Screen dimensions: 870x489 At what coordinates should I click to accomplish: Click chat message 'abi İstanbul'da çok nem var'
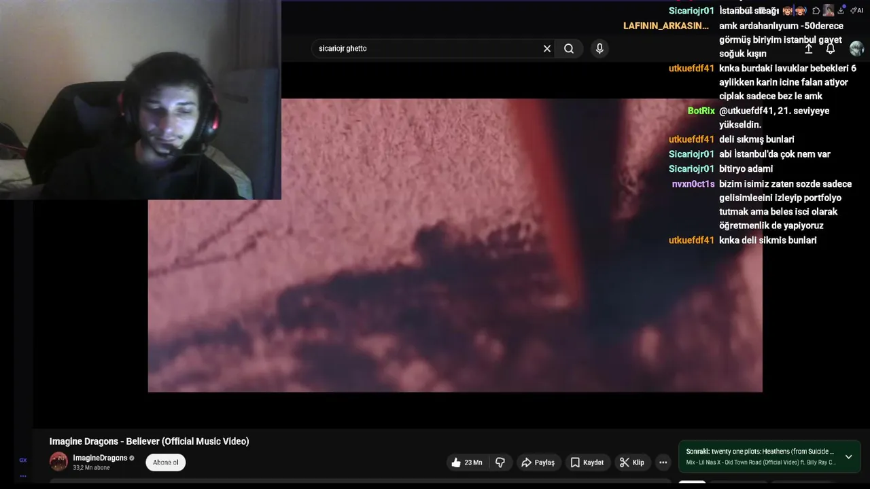tap(775, 154)
